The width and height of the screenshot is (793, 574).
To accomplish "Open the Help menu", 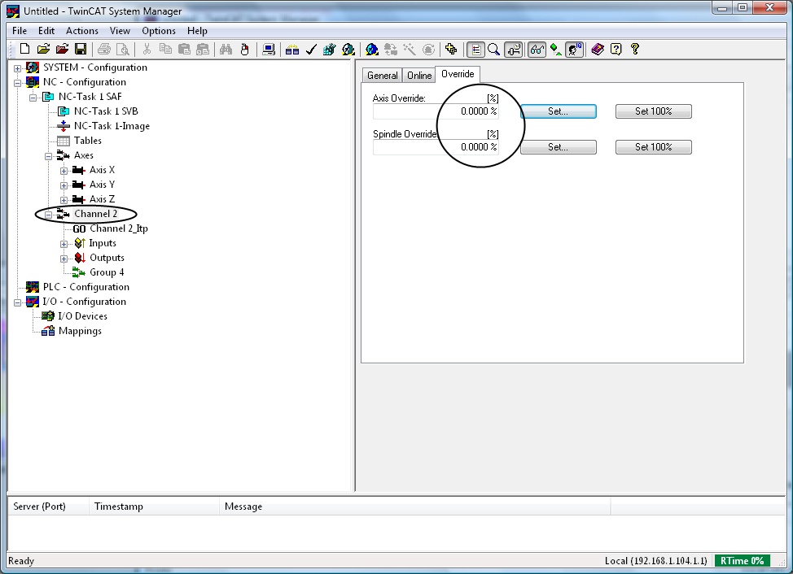I will click(x=197, y=31).
